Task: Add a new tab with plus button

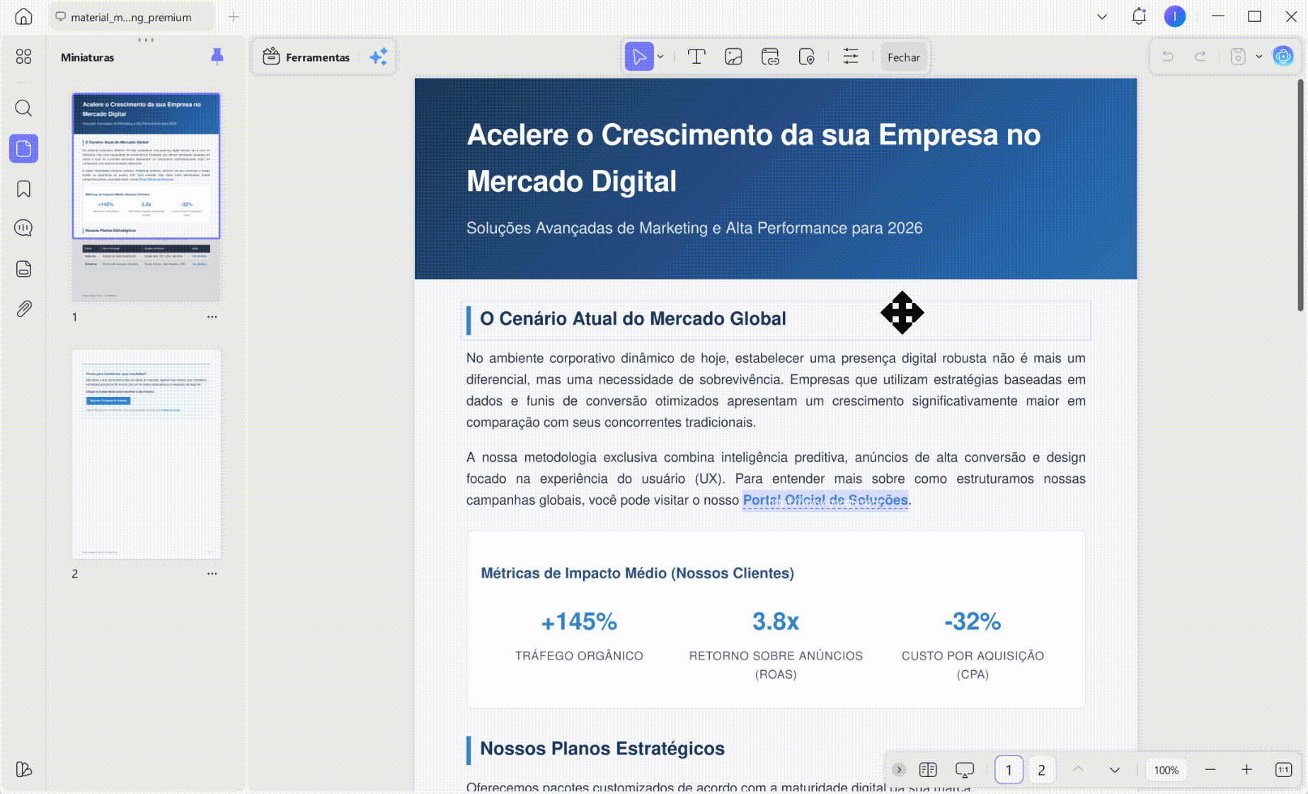Action: tap(234, 17)
